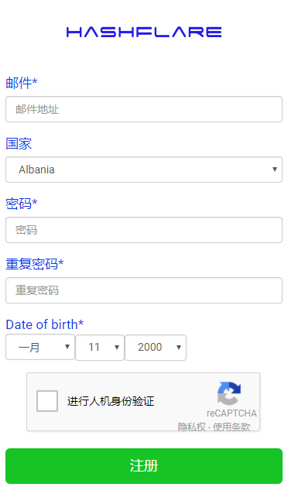Click the reCAPTCHA logo icon
The image size is (288, 487).
click(x=229, y=393)
